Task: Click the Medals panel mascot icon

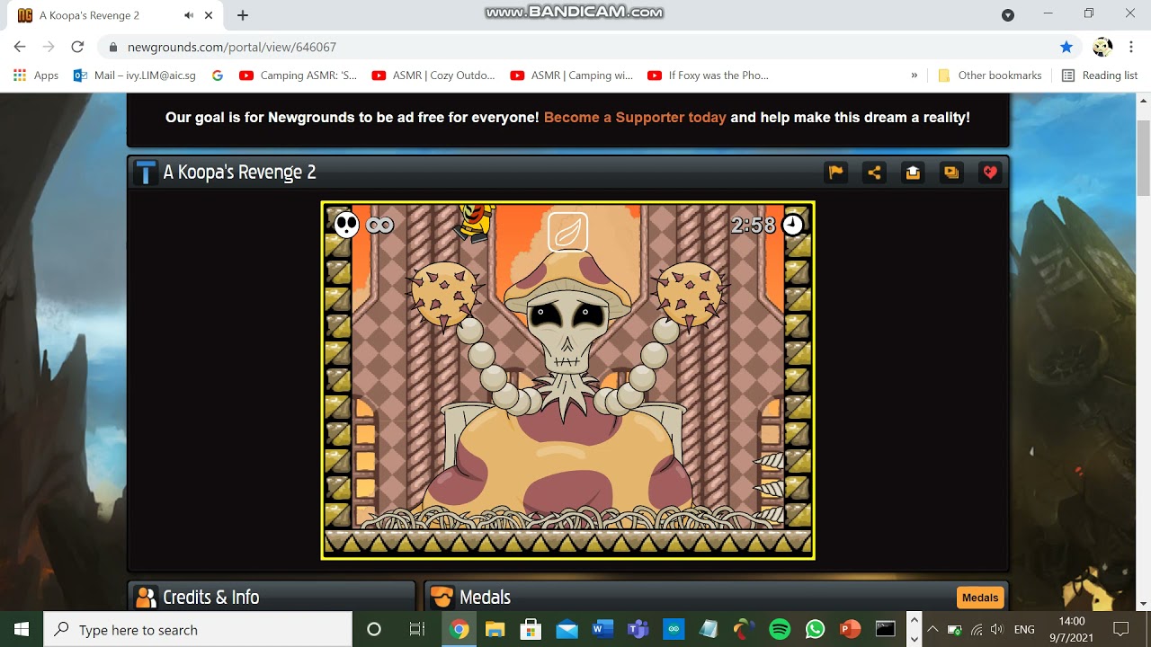Action: [x=442, y=598]
